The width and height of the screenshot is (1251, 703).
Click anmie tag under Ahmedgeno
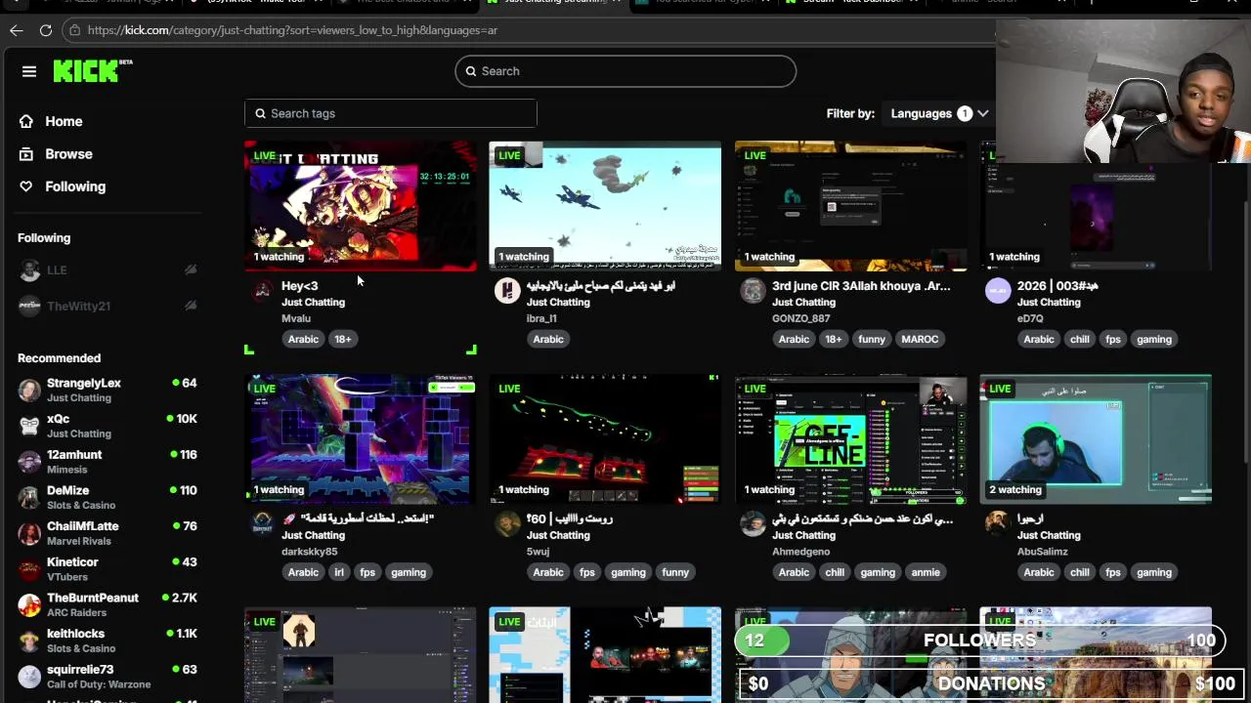(926, 572)
